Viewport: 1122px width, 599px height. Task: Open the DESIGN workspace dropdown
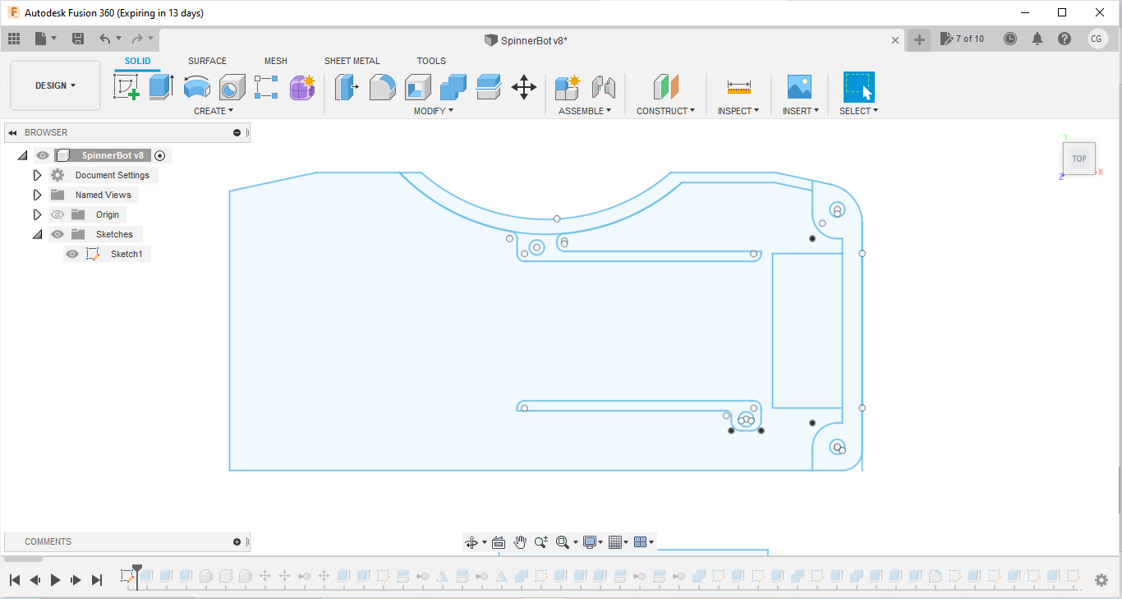[55, 85]
